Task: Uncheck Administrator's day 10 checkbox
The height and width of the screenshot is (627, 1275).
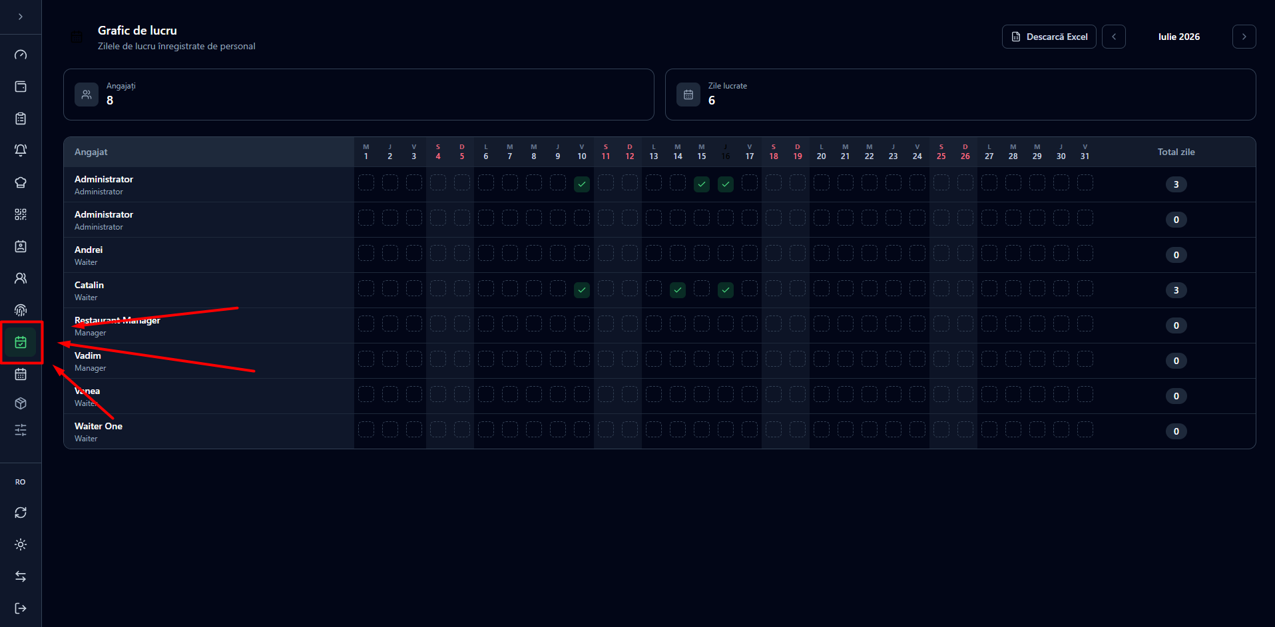Action: tap(582, 184)
